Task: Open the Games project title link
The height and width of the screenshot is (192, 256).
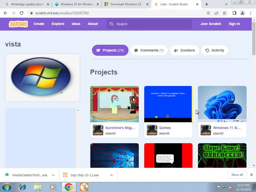Action: [x=165, y=128]
